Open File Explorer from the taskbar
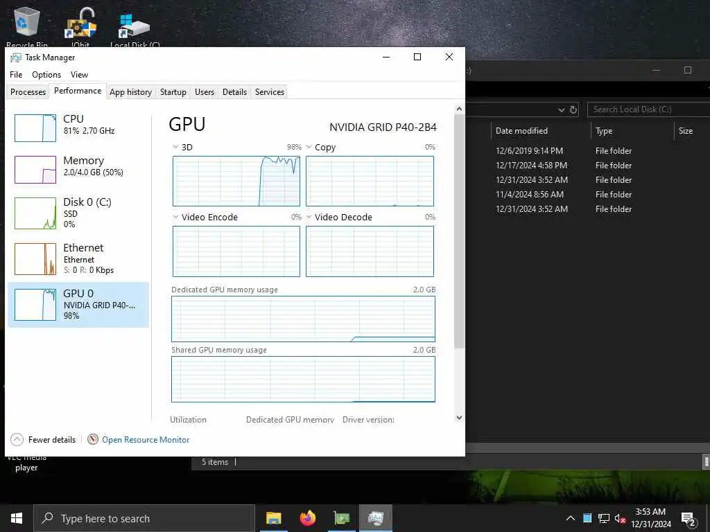Image resolution: width=710 pixels, height=532 pixels. [273, 518]
